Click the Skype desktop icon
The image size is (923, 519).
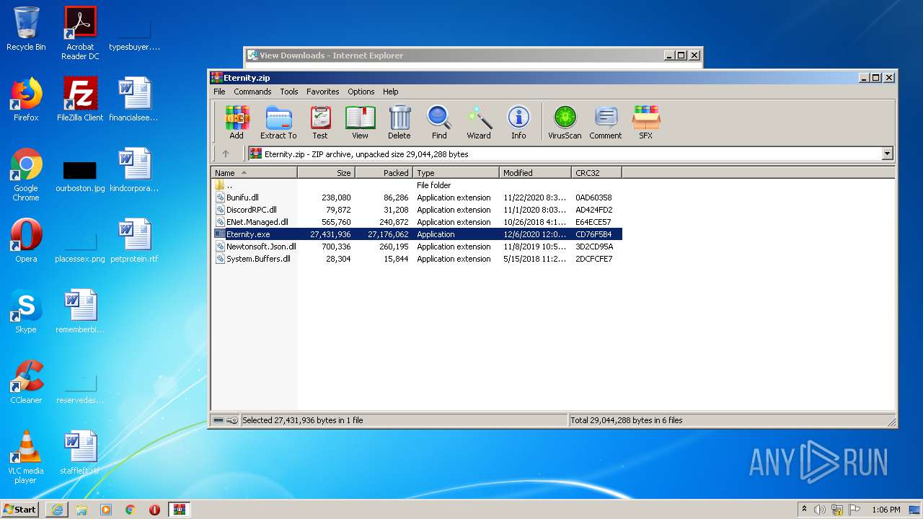pyautogui.click(x=26, y=311)
